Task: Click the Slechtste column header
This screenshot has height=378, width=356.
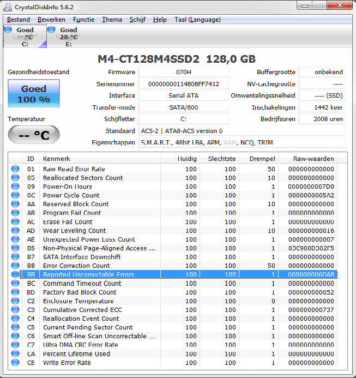Action: tap(219, 159)
